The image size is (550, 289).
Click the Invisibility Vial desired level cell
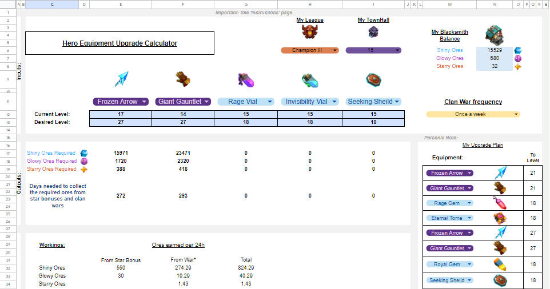[310, 122]
